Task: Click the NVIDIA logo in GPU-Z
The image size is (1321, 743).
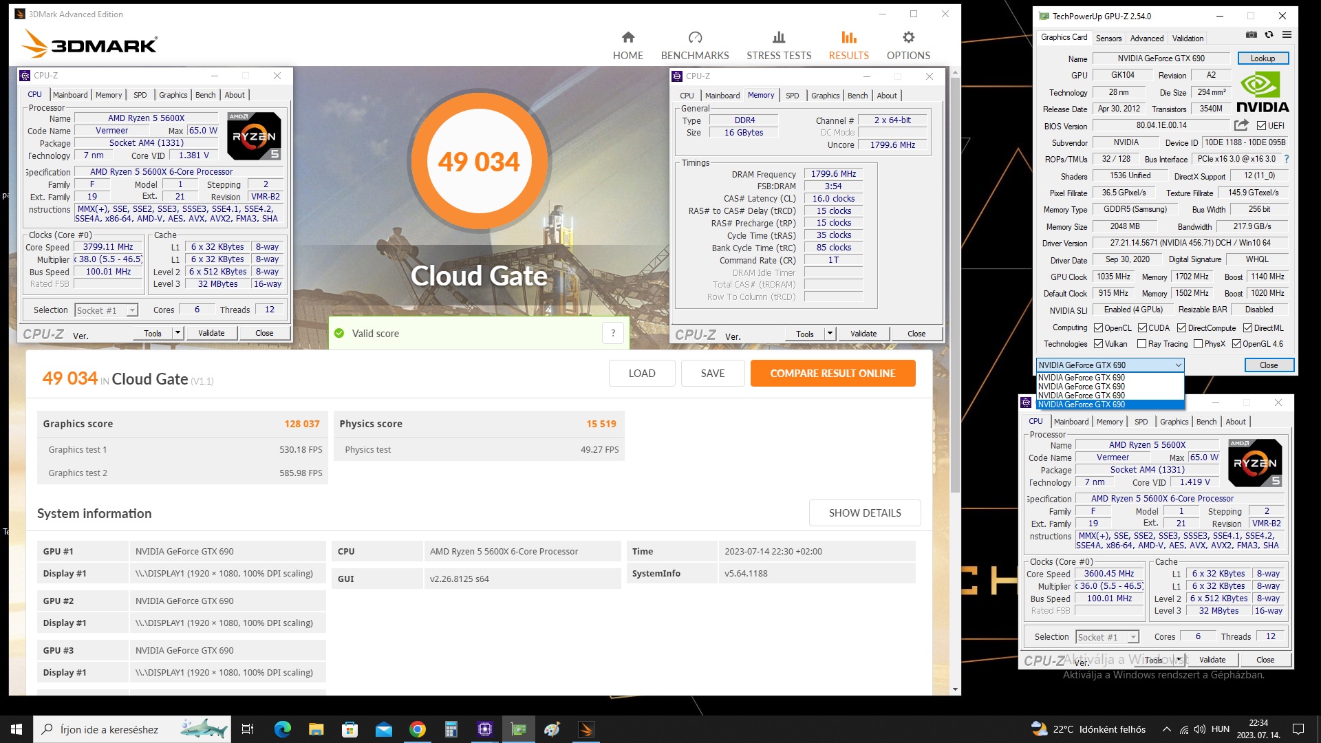Action: (x=1263, y=93)
